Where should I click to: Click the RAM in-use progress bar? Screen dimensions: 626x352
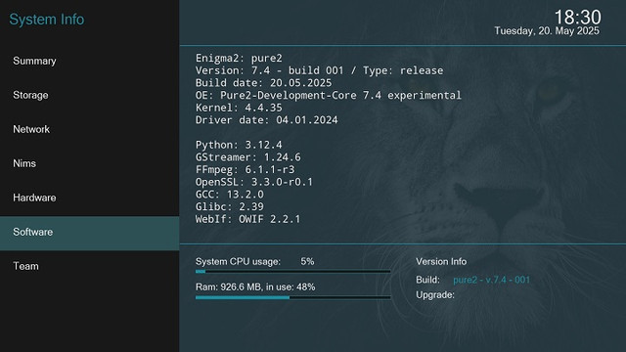point(292,297)
